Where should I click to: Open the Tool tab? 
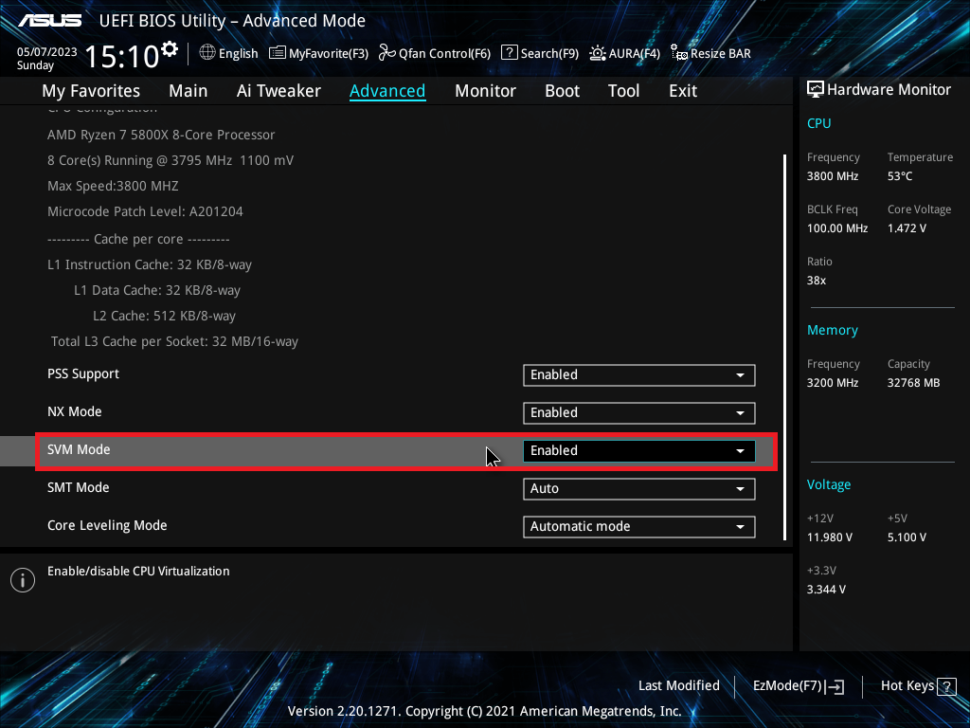(x=623, y=91)
